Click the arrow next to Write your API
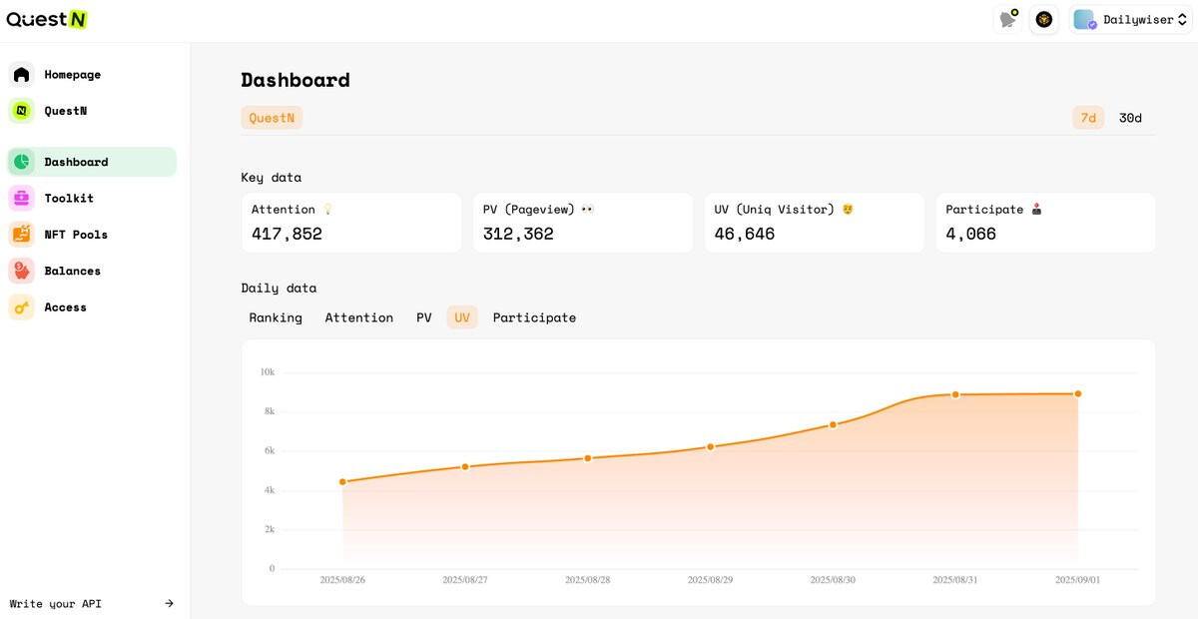 point(169,603)
